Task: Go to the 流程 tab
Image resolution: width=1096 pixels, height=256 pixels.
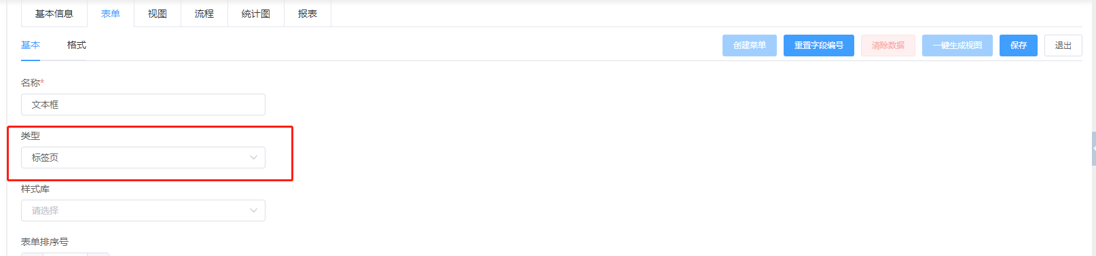Action: [x=204, y=14]
